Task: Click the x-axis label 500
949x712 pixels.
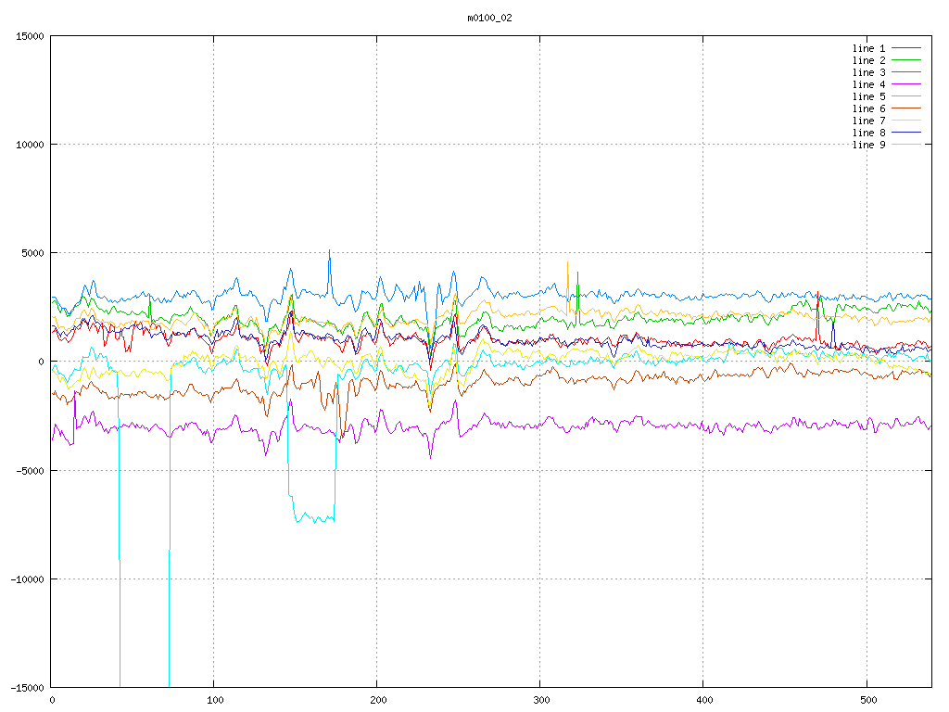Action: [867, 701]
